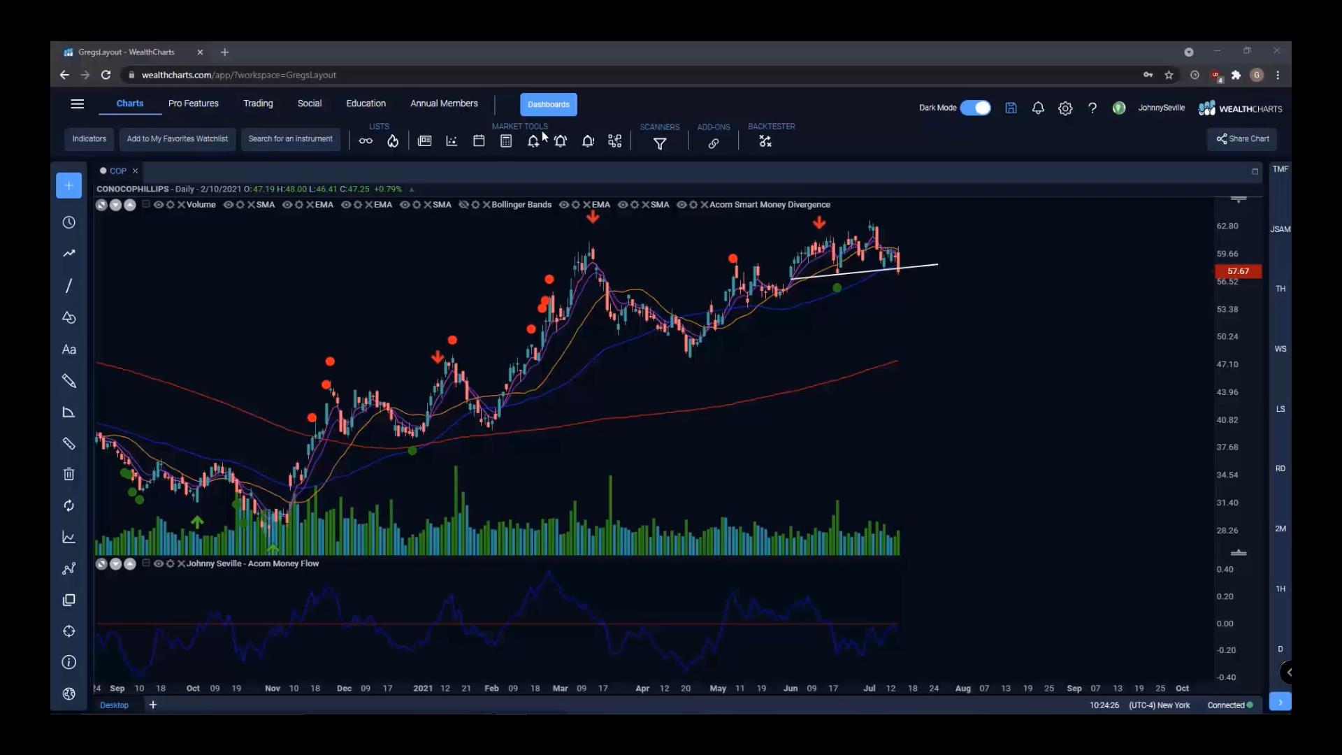This screenshot has height=755, width=1342.
Task: Toggle eye of the first EMA indicator
Action: coord(287,205)
